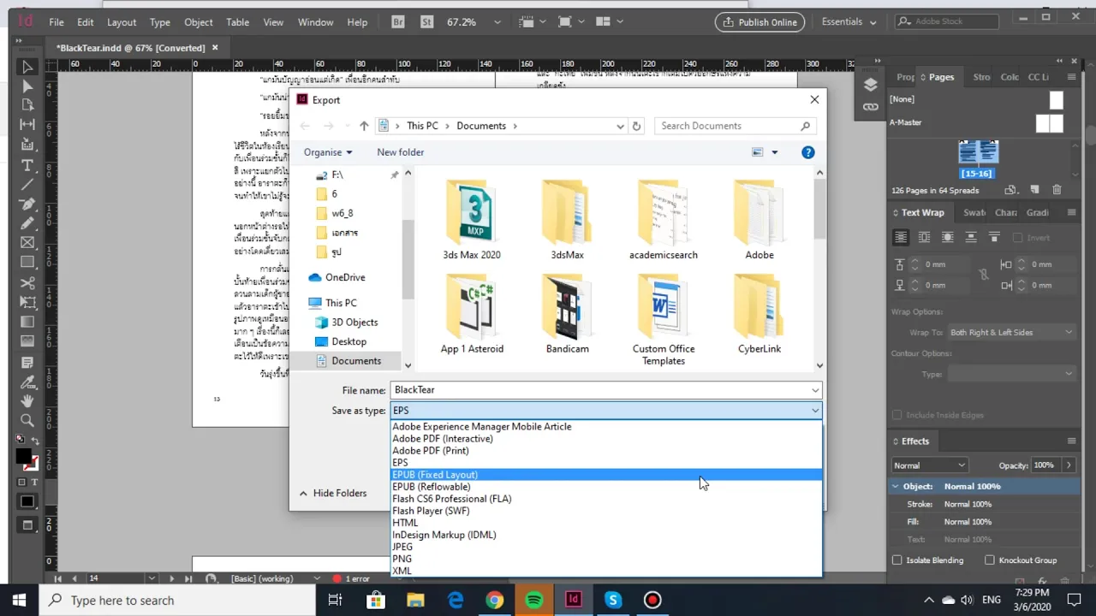Click New folder button
This screenshot has height=616, width=1096.
[401, 152]
